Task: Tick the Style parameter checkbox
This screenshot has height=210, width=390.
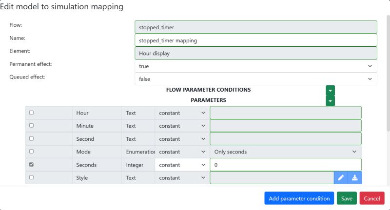Action: coord(32,177)
